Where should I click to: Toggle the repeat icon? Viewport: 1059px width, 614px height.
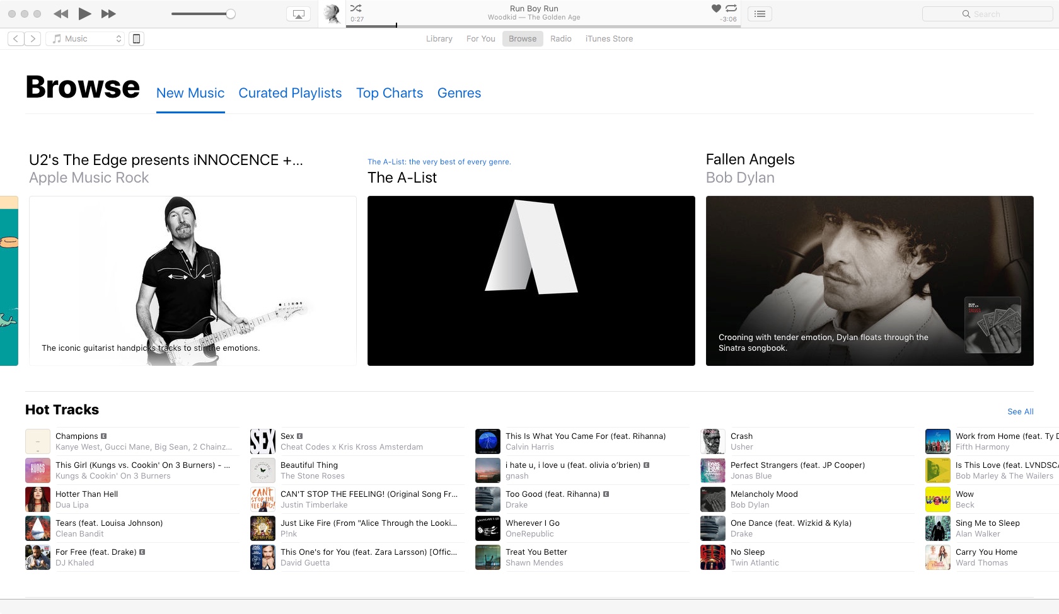click(x=731, y=8)
